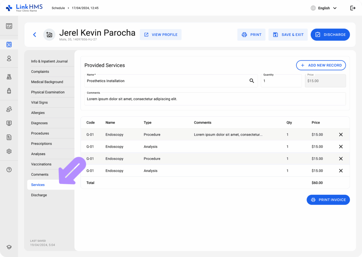
Task: Open the Discharge section in side menu
Action: pyautogui.click(x=39, y=195)
